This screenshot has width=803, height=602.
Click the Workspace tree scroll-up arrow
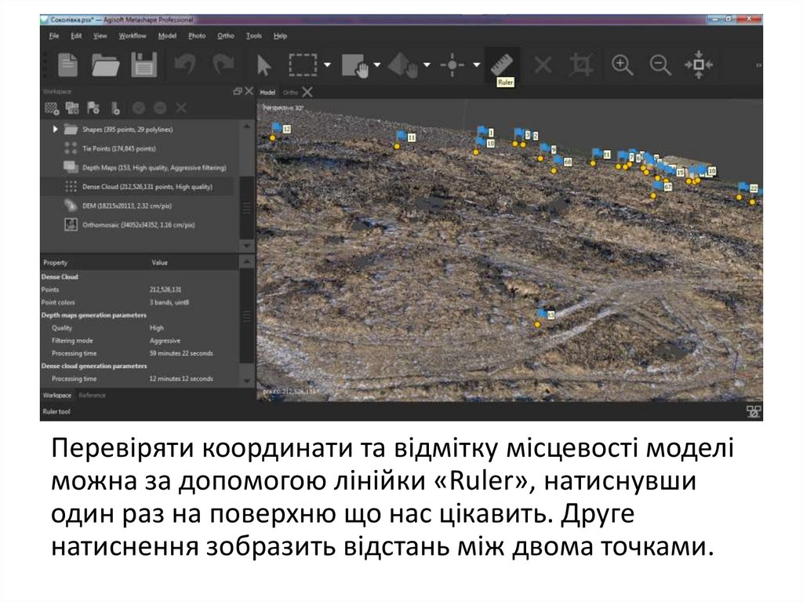coord(247,126)
